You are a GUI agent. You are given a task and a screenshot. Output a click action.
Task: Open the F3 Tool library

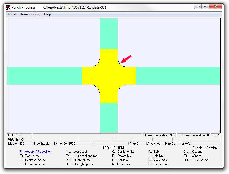(x=29, y=156)
